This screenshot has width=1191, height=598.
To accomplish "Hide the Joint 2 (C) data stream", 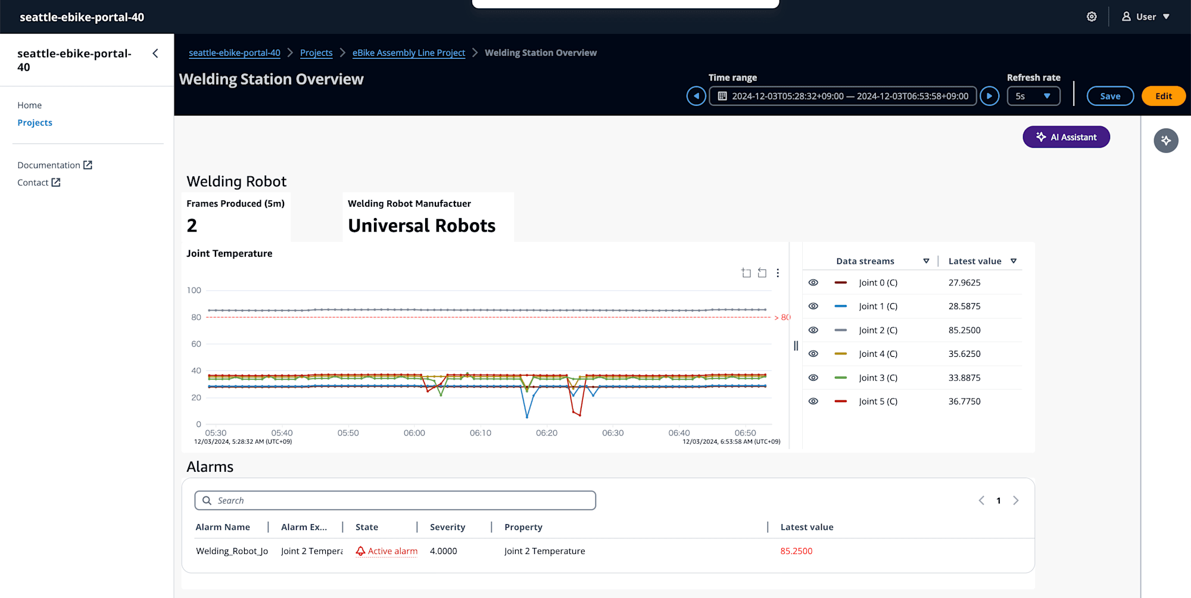I will click(813, 330).
